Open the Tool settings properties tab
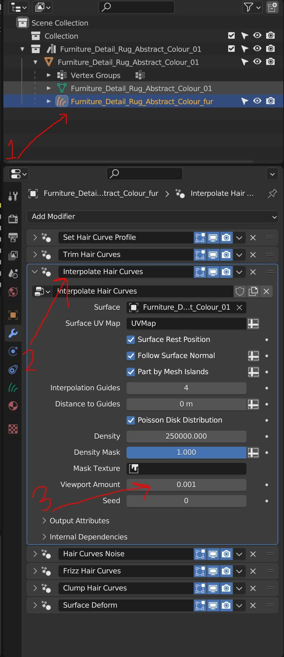The width and height of the screenshot is (284, 657). pos(13,195)
